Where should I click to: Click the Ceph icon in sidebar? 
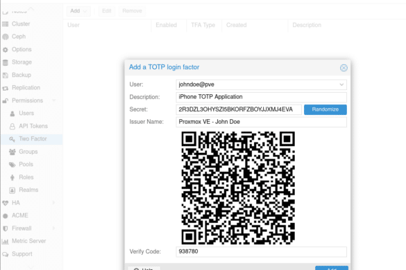click(5, 37)
